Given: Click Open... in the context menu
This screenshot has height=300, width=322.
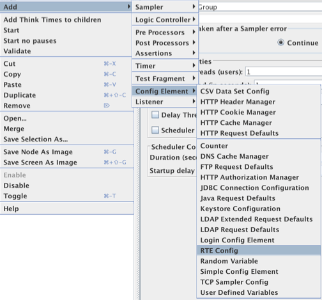Looking at the screenshot, I should coord(67,118).
